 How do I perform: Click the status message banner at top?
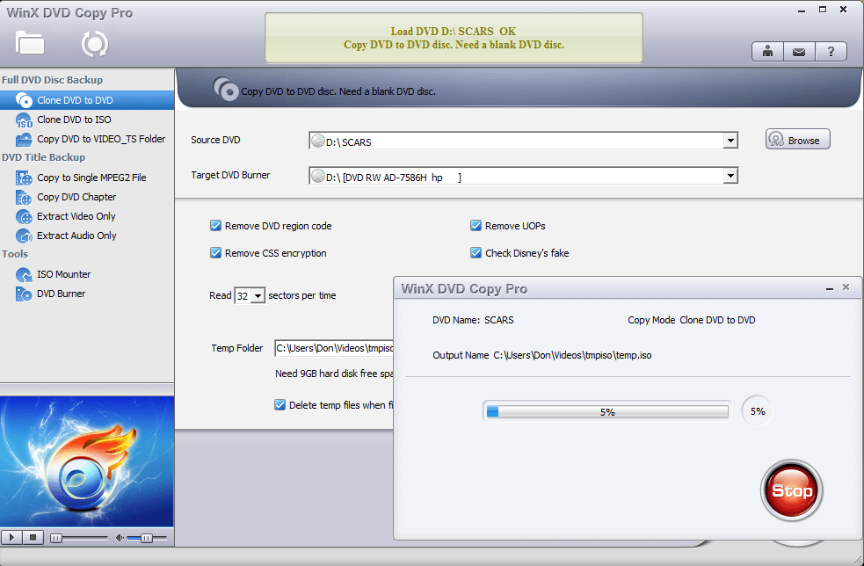pos(454,38)
